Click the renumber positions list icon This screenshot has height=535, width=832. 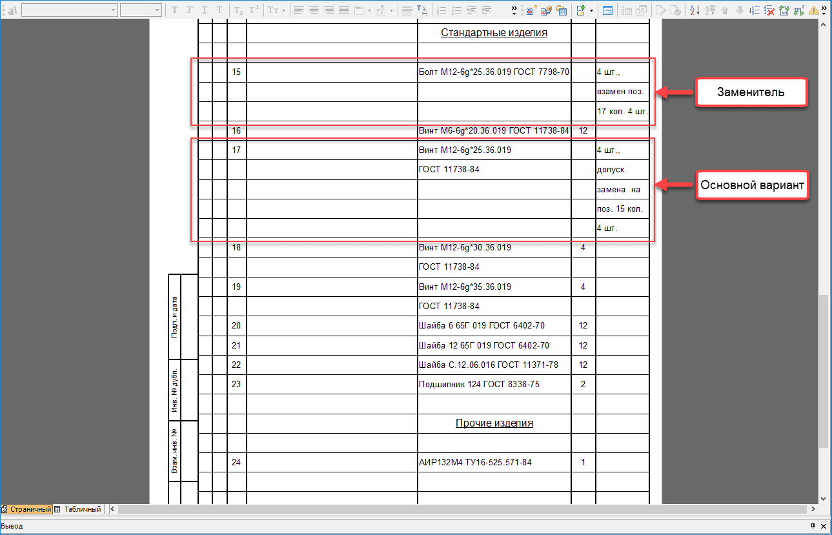click(755, 10)
